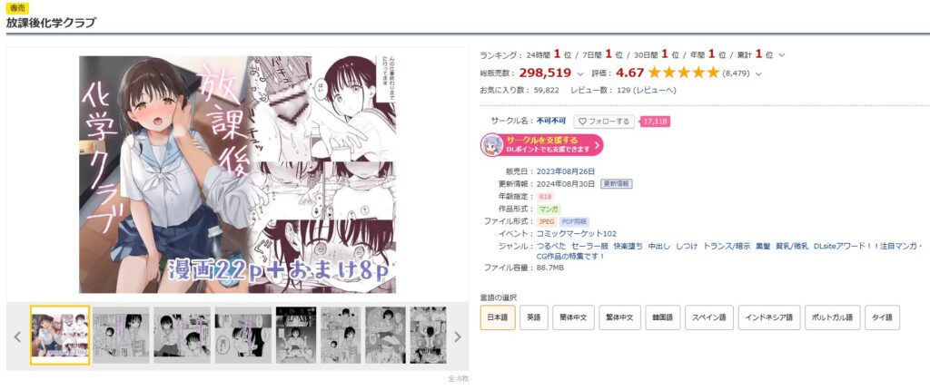930x390 pixels.
Task: Switch to the スペイン語 language tab
Action: click(x=709, y=317)
